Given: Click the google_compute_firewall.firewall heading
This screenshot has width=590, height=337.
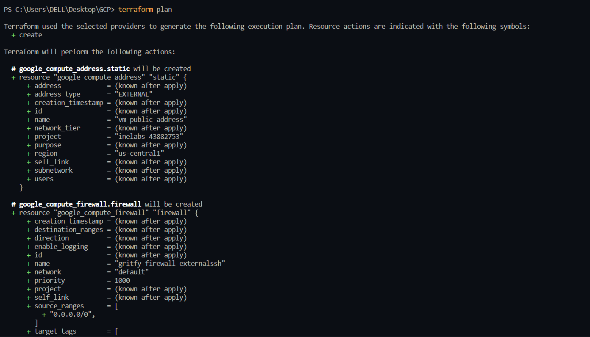Looking at the screenshot, I should coord(80,204).
